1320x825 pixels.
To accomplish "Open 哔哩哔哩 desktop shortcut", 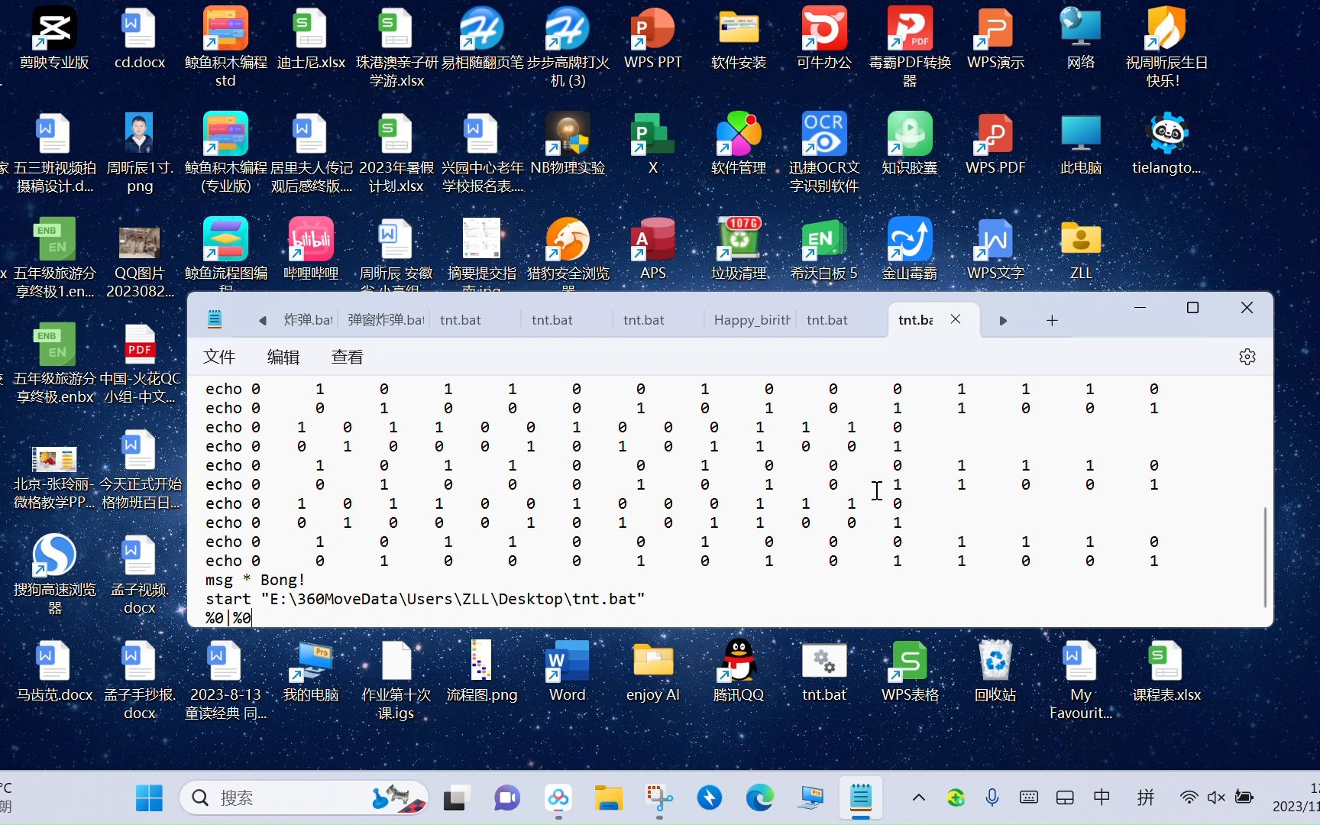I will tap(311, 249).
